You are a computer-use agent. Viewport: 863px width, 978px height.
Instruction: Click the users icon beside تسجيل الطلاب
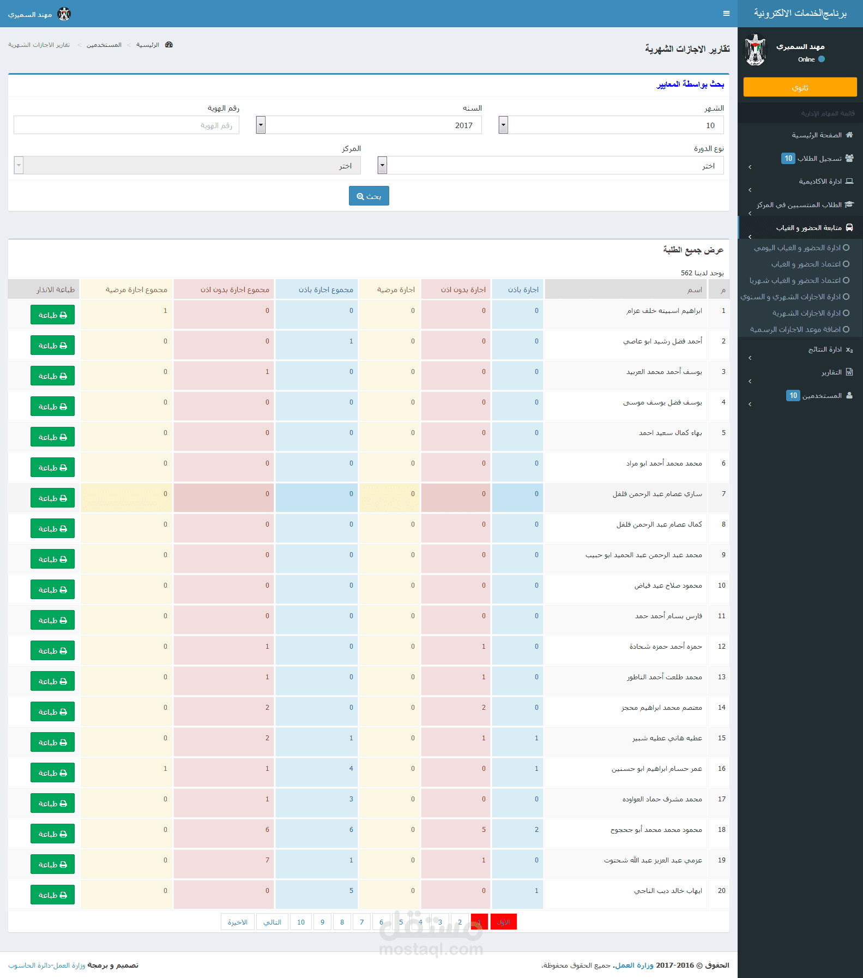[x=849, y=158]
